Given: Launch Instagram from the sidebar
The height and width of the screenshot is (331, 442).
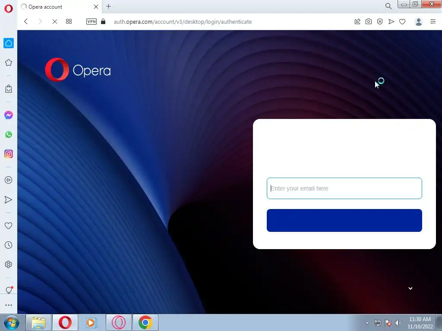Looking at the screenshot, I should coord(9,154).
